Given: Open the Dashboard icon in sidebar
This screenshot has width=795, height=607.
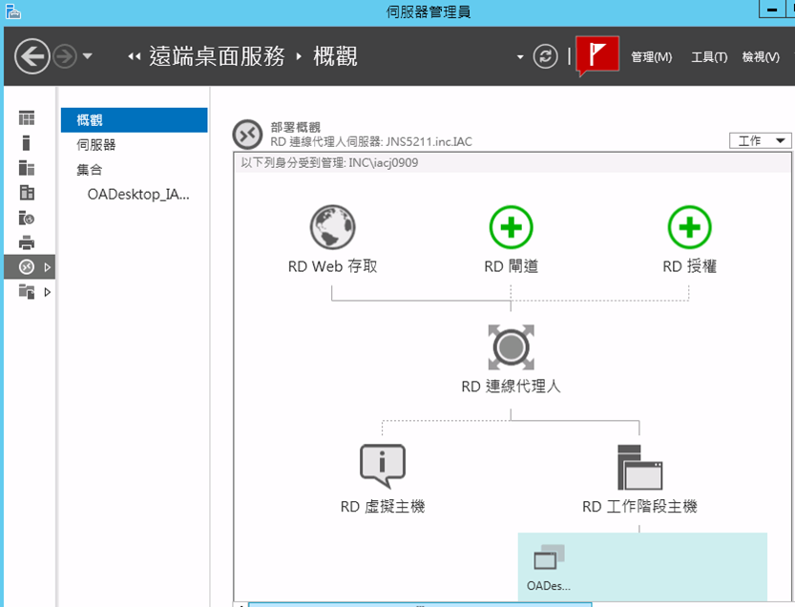Looking at the screenshot, I should [x=27, y=118].
